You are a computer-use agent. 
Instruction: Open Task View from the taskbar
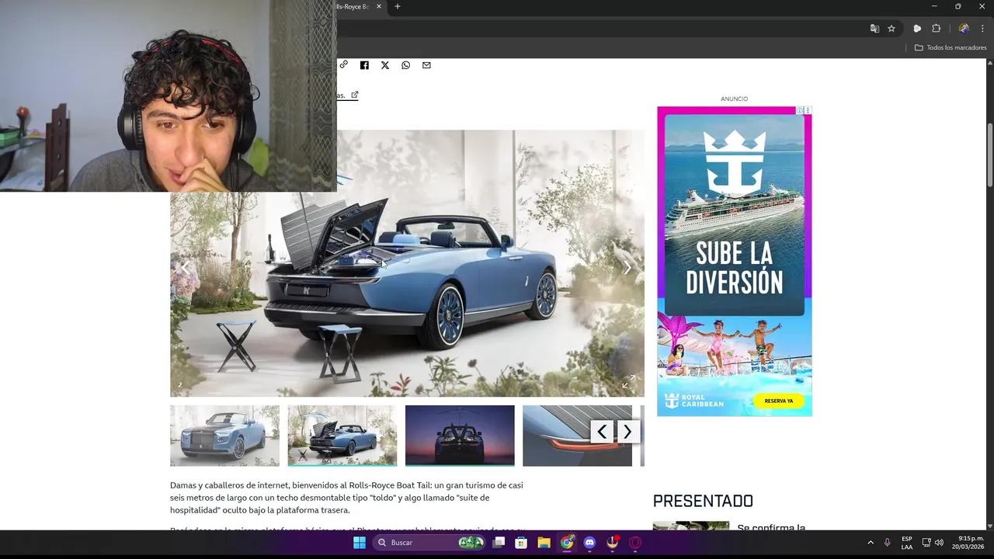[x=499, y=543]
